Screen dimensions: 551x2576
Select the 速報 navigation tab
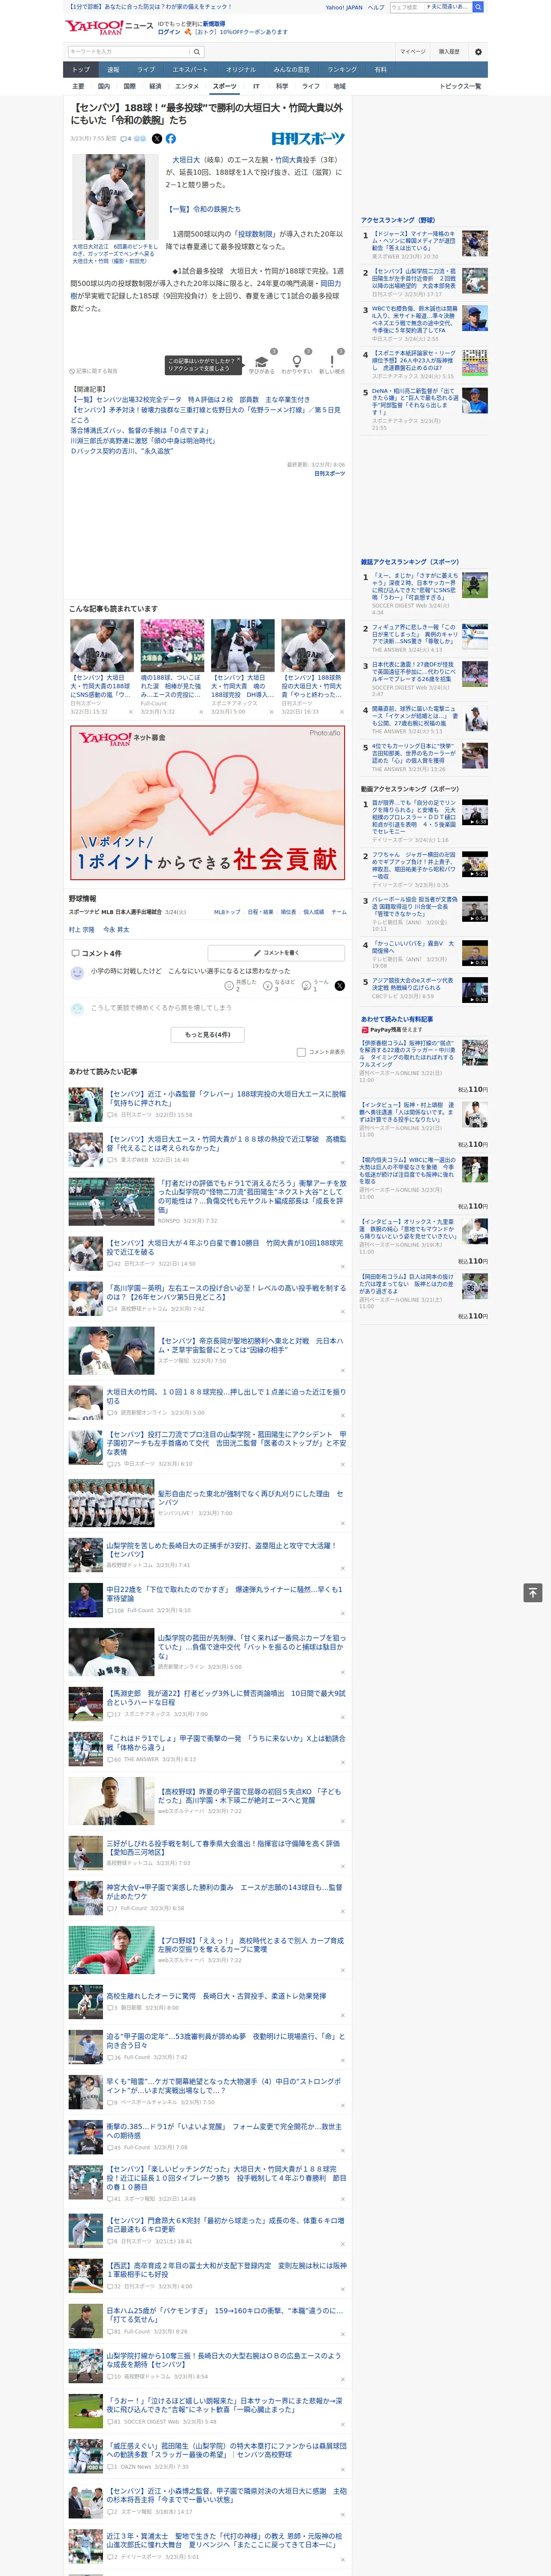point(113,70)
